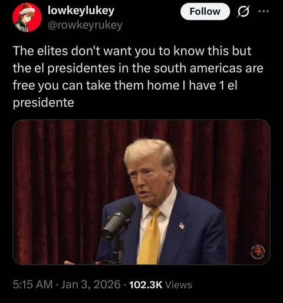
Task: Open Grok via the slashed-circle icon
Action: tap(243, 11)
